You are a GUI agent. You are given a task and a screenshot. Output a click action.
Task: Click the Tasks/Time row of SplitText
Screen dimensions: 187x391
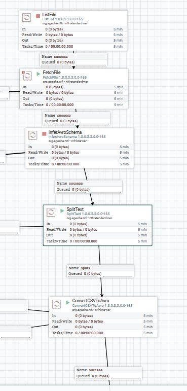pyautogui.click(x=97, y=241)
